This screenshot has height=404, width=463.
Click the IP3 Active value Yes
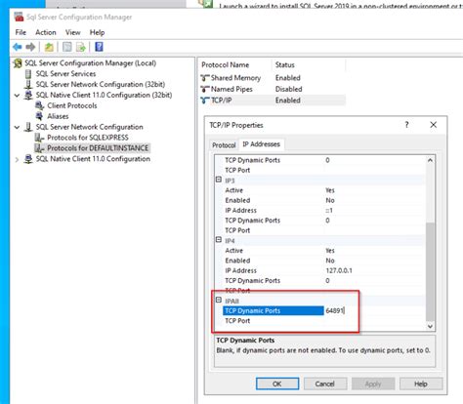pos(330,190)
